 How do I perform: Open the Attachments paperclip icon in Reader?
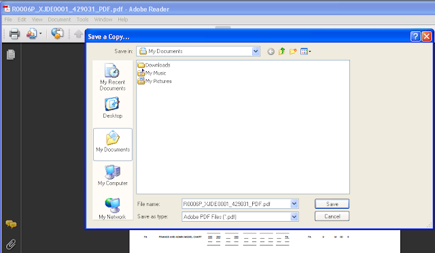click(11, 244)
